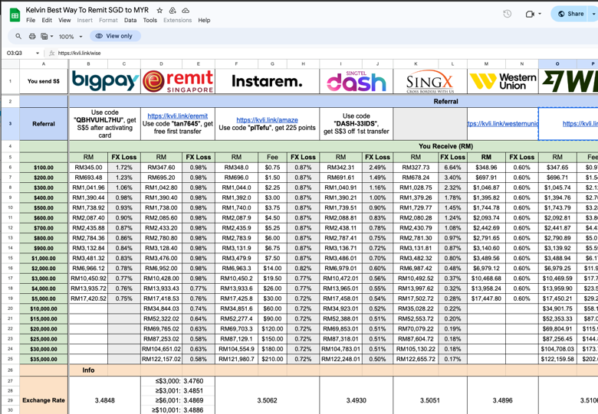Click the document title text
Screen dimensions: 598x414
click(x=87, y=10)
